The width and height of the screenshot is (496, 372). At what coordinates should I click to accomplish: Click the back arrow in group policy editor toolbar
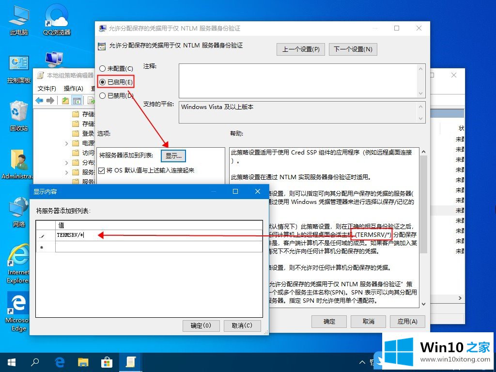[40, 101]
